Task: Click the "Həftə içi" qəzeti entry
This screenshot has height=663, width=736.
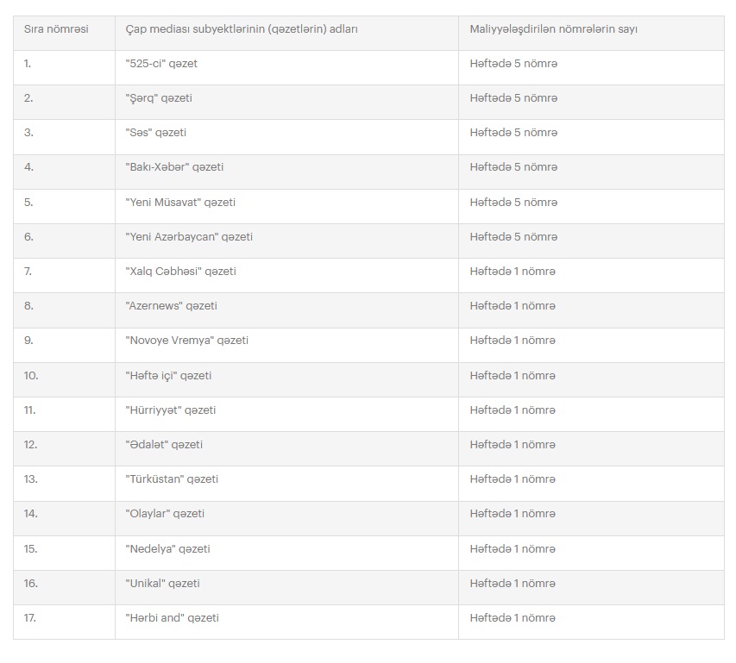Action: point(168,376)
